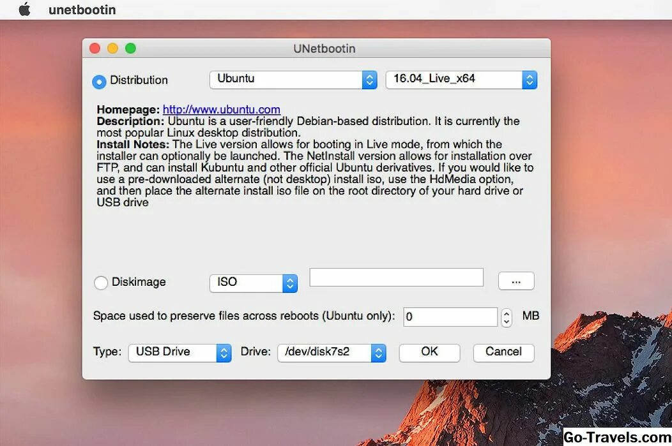
Task: Confirm with the OK button
Action: [x=429, y=353]
